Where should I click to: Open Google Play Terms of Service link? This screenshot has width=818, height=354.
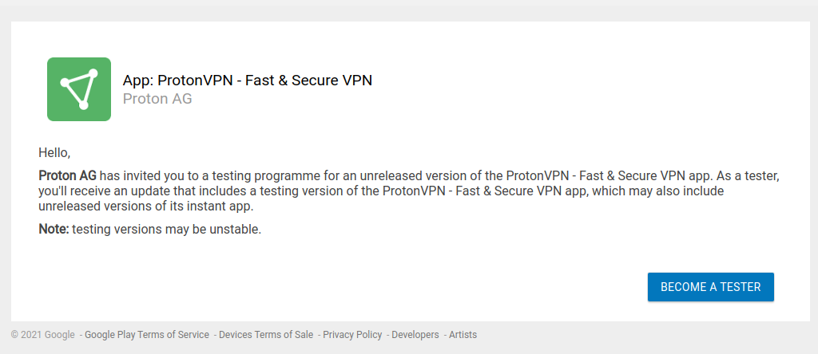pyautogui.click(x=147, y=335)
